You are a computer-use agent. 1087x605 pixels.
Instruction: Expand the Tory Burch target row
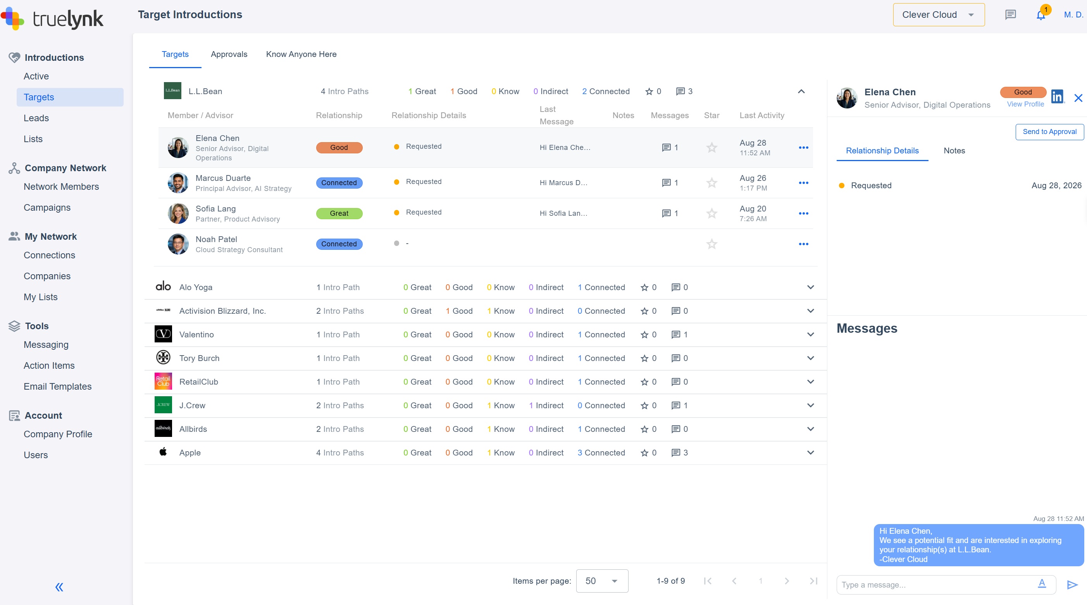(x=810, y=358)
